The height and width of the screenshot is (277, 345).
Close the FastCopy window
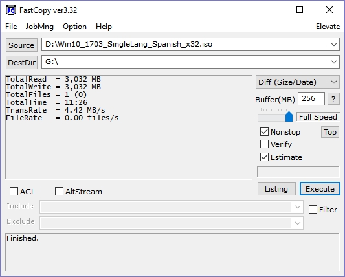pyautogui.click(x=329, y=10)
